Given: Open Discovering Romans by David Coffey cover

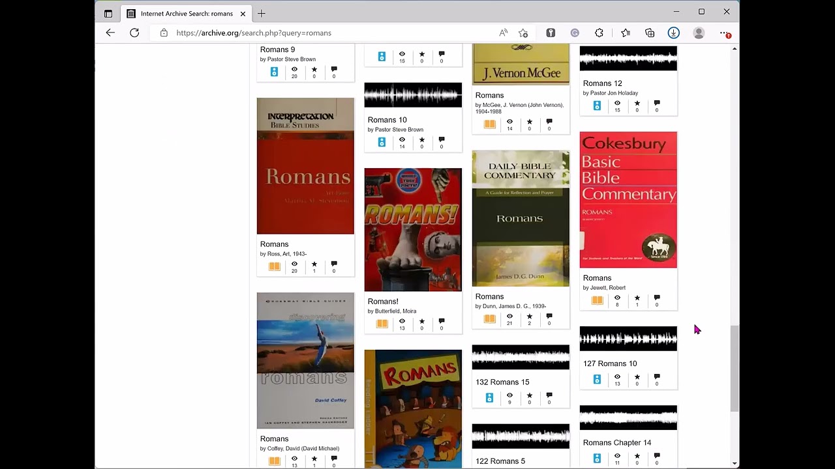Looking at the screenshot, I should [x=305, y=361].
